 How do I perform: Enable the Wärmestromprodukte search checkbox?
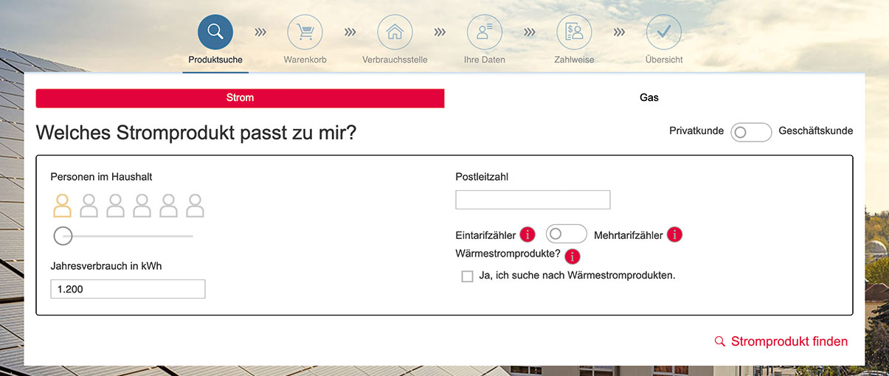(467, 276)
